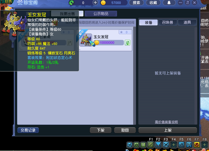
Task: Click the crossed blades icon left of gear
Action: point(130,145)
